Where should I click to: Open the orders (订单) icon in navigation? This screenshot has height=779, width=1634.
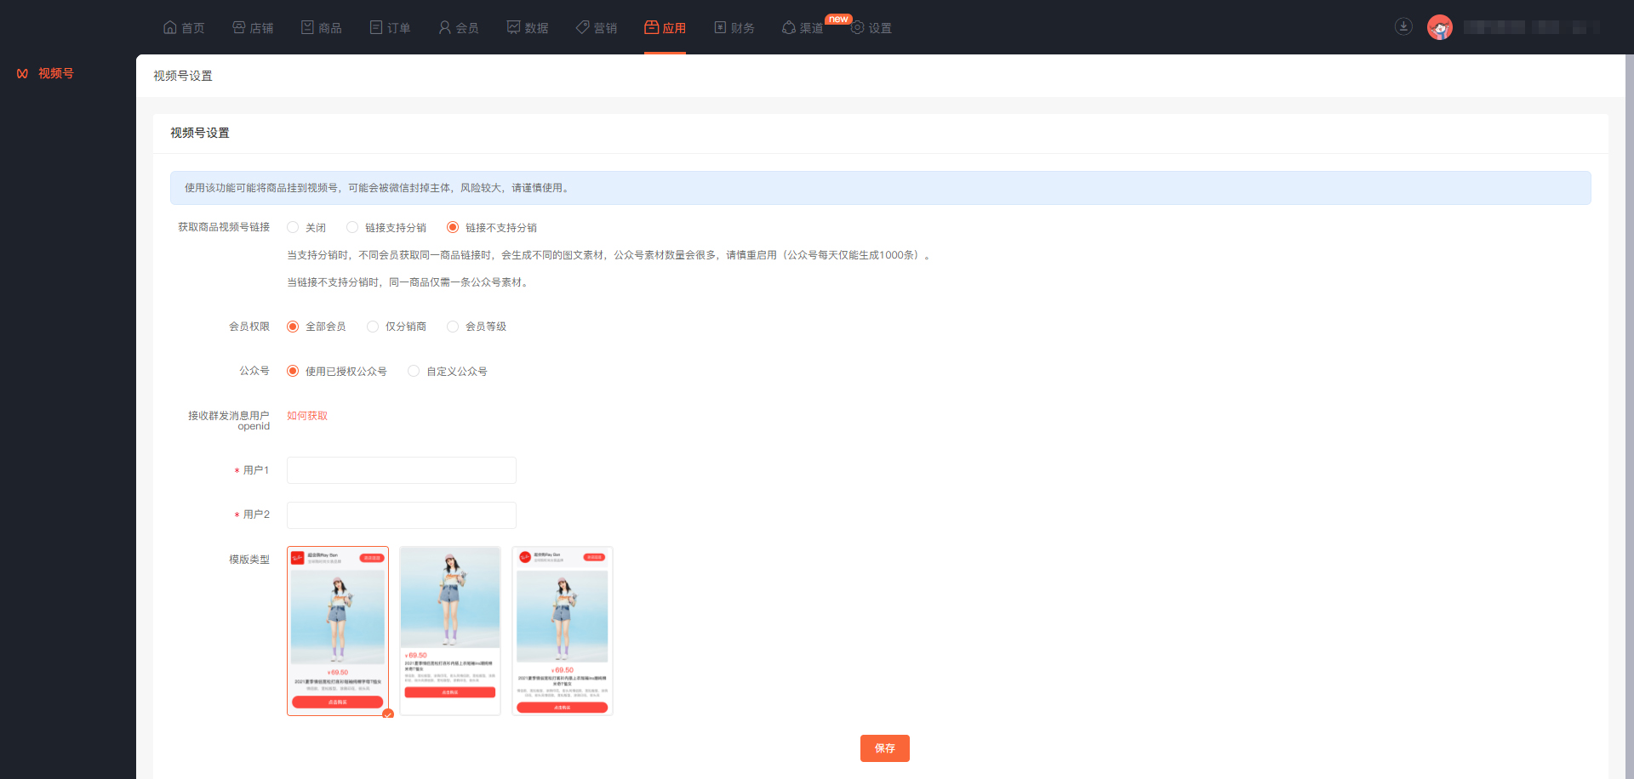[x=376, y=27]
